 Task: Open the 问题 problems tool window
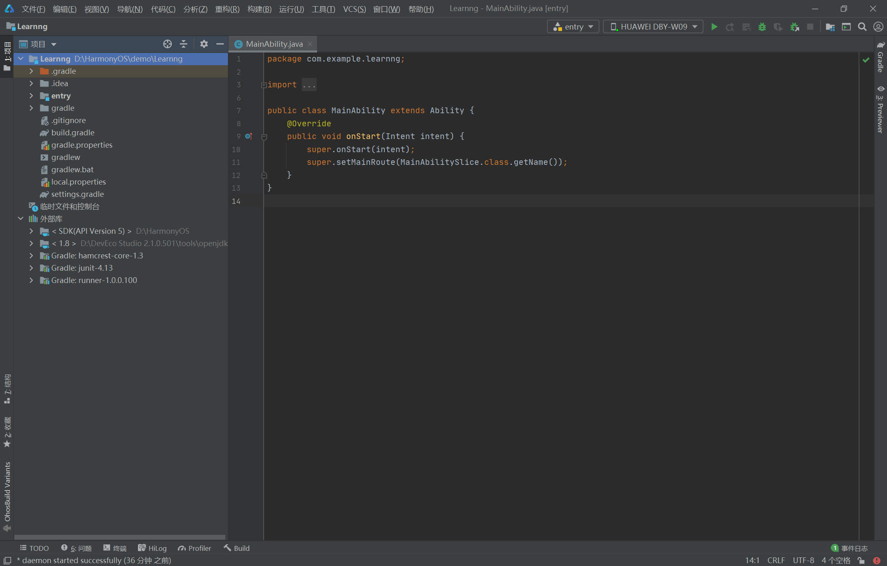tap(76, 548)
